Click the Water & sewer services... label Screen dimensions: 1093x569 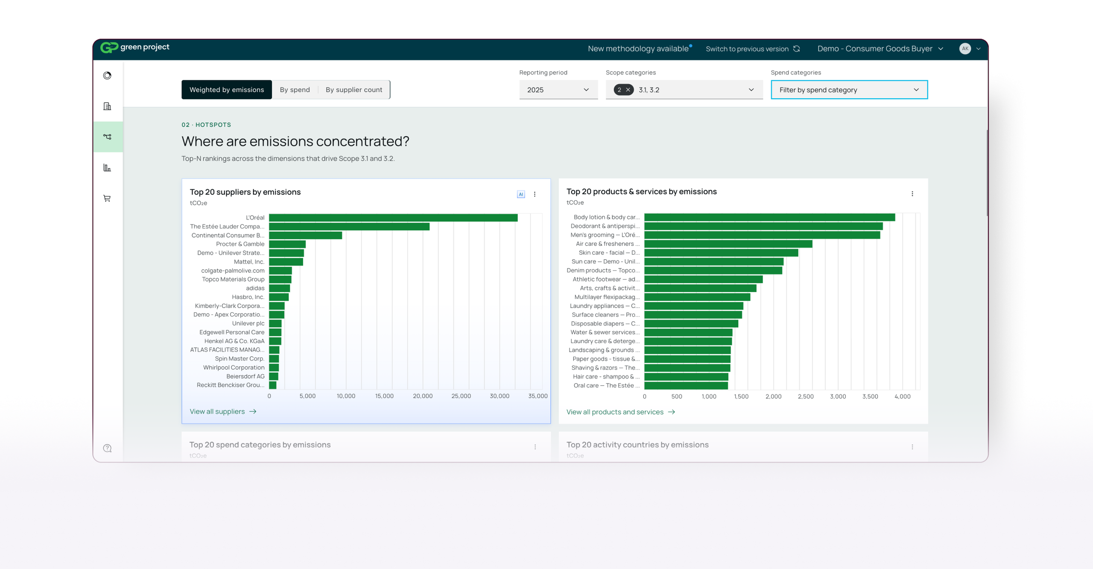click(605, 332)
